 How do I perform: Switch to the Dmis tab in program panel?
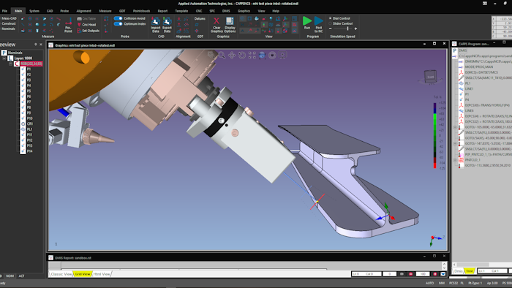tap(458, 271)
